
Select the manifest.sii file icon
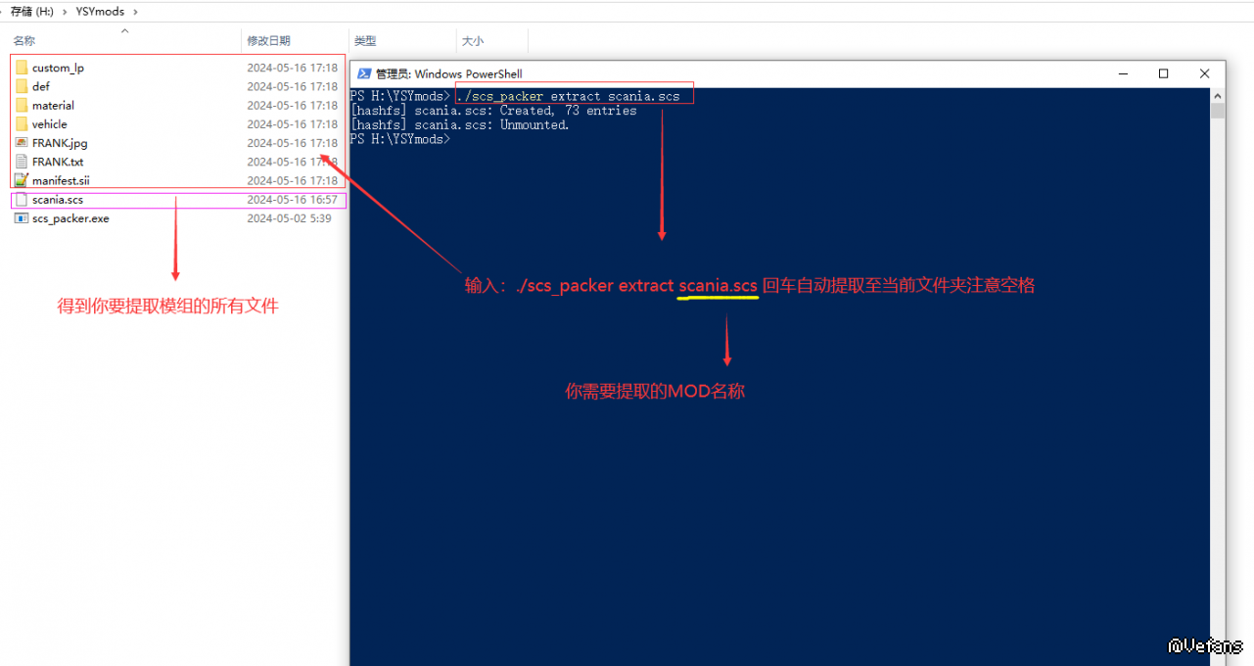(x=22, y=180)
